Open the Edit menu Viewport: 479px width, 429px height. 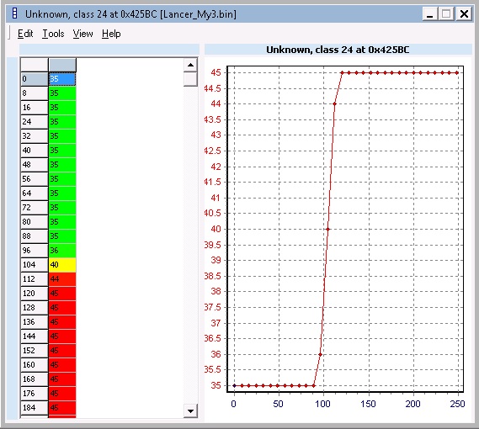25,34
